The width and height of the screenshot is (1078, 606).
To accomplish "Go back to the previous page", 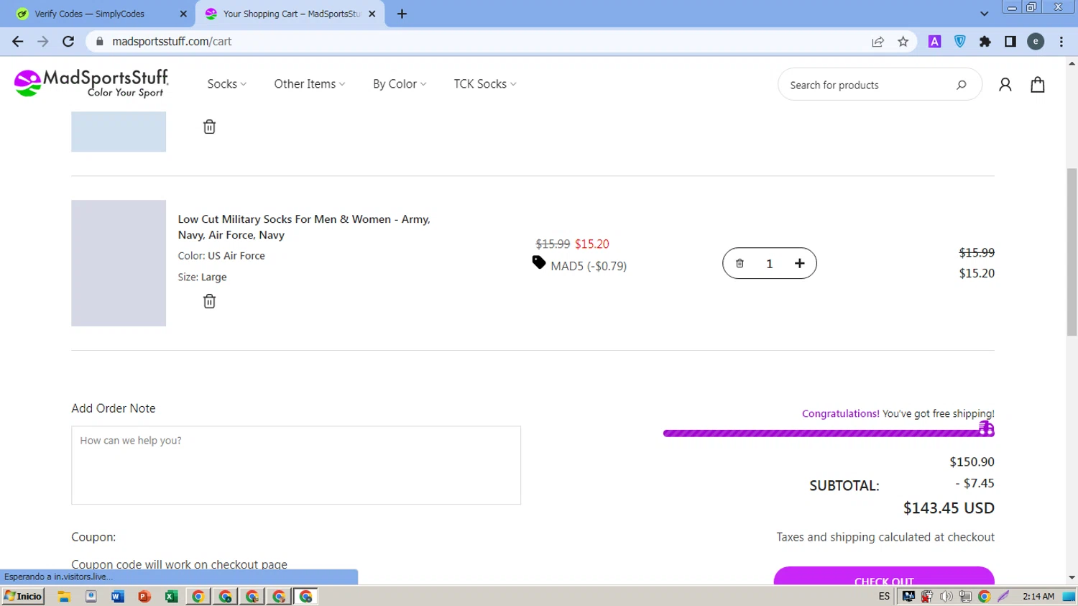I will click(17, 42).
